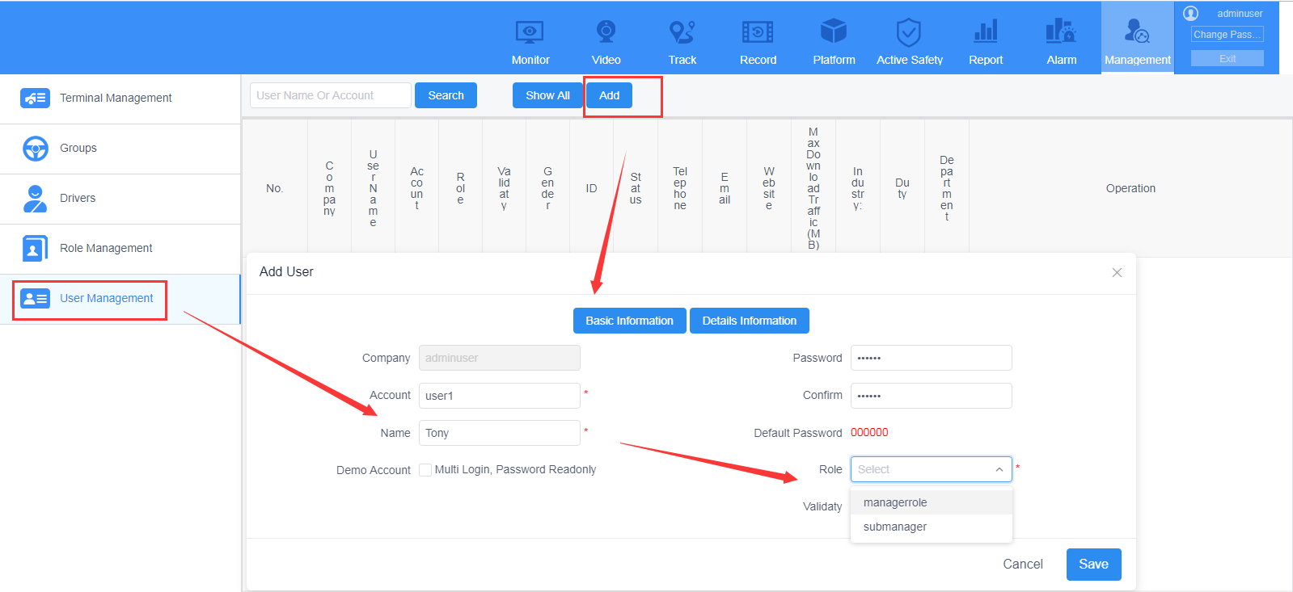Image resolution: width=1293 pixels, height=592 pixels.
Task: Click the Department column header
Action: (947, 188)
